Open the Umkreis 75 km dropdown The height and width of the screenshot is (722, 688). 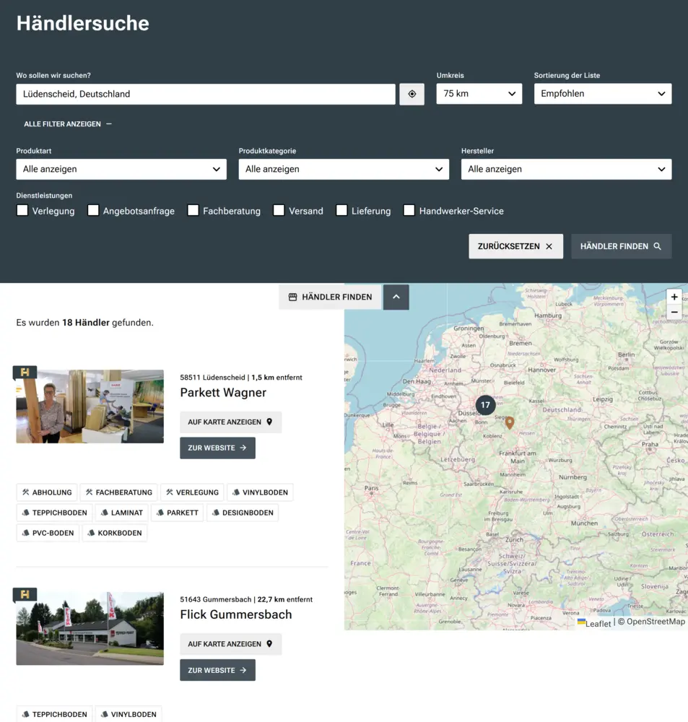click(x=479, y=94)
